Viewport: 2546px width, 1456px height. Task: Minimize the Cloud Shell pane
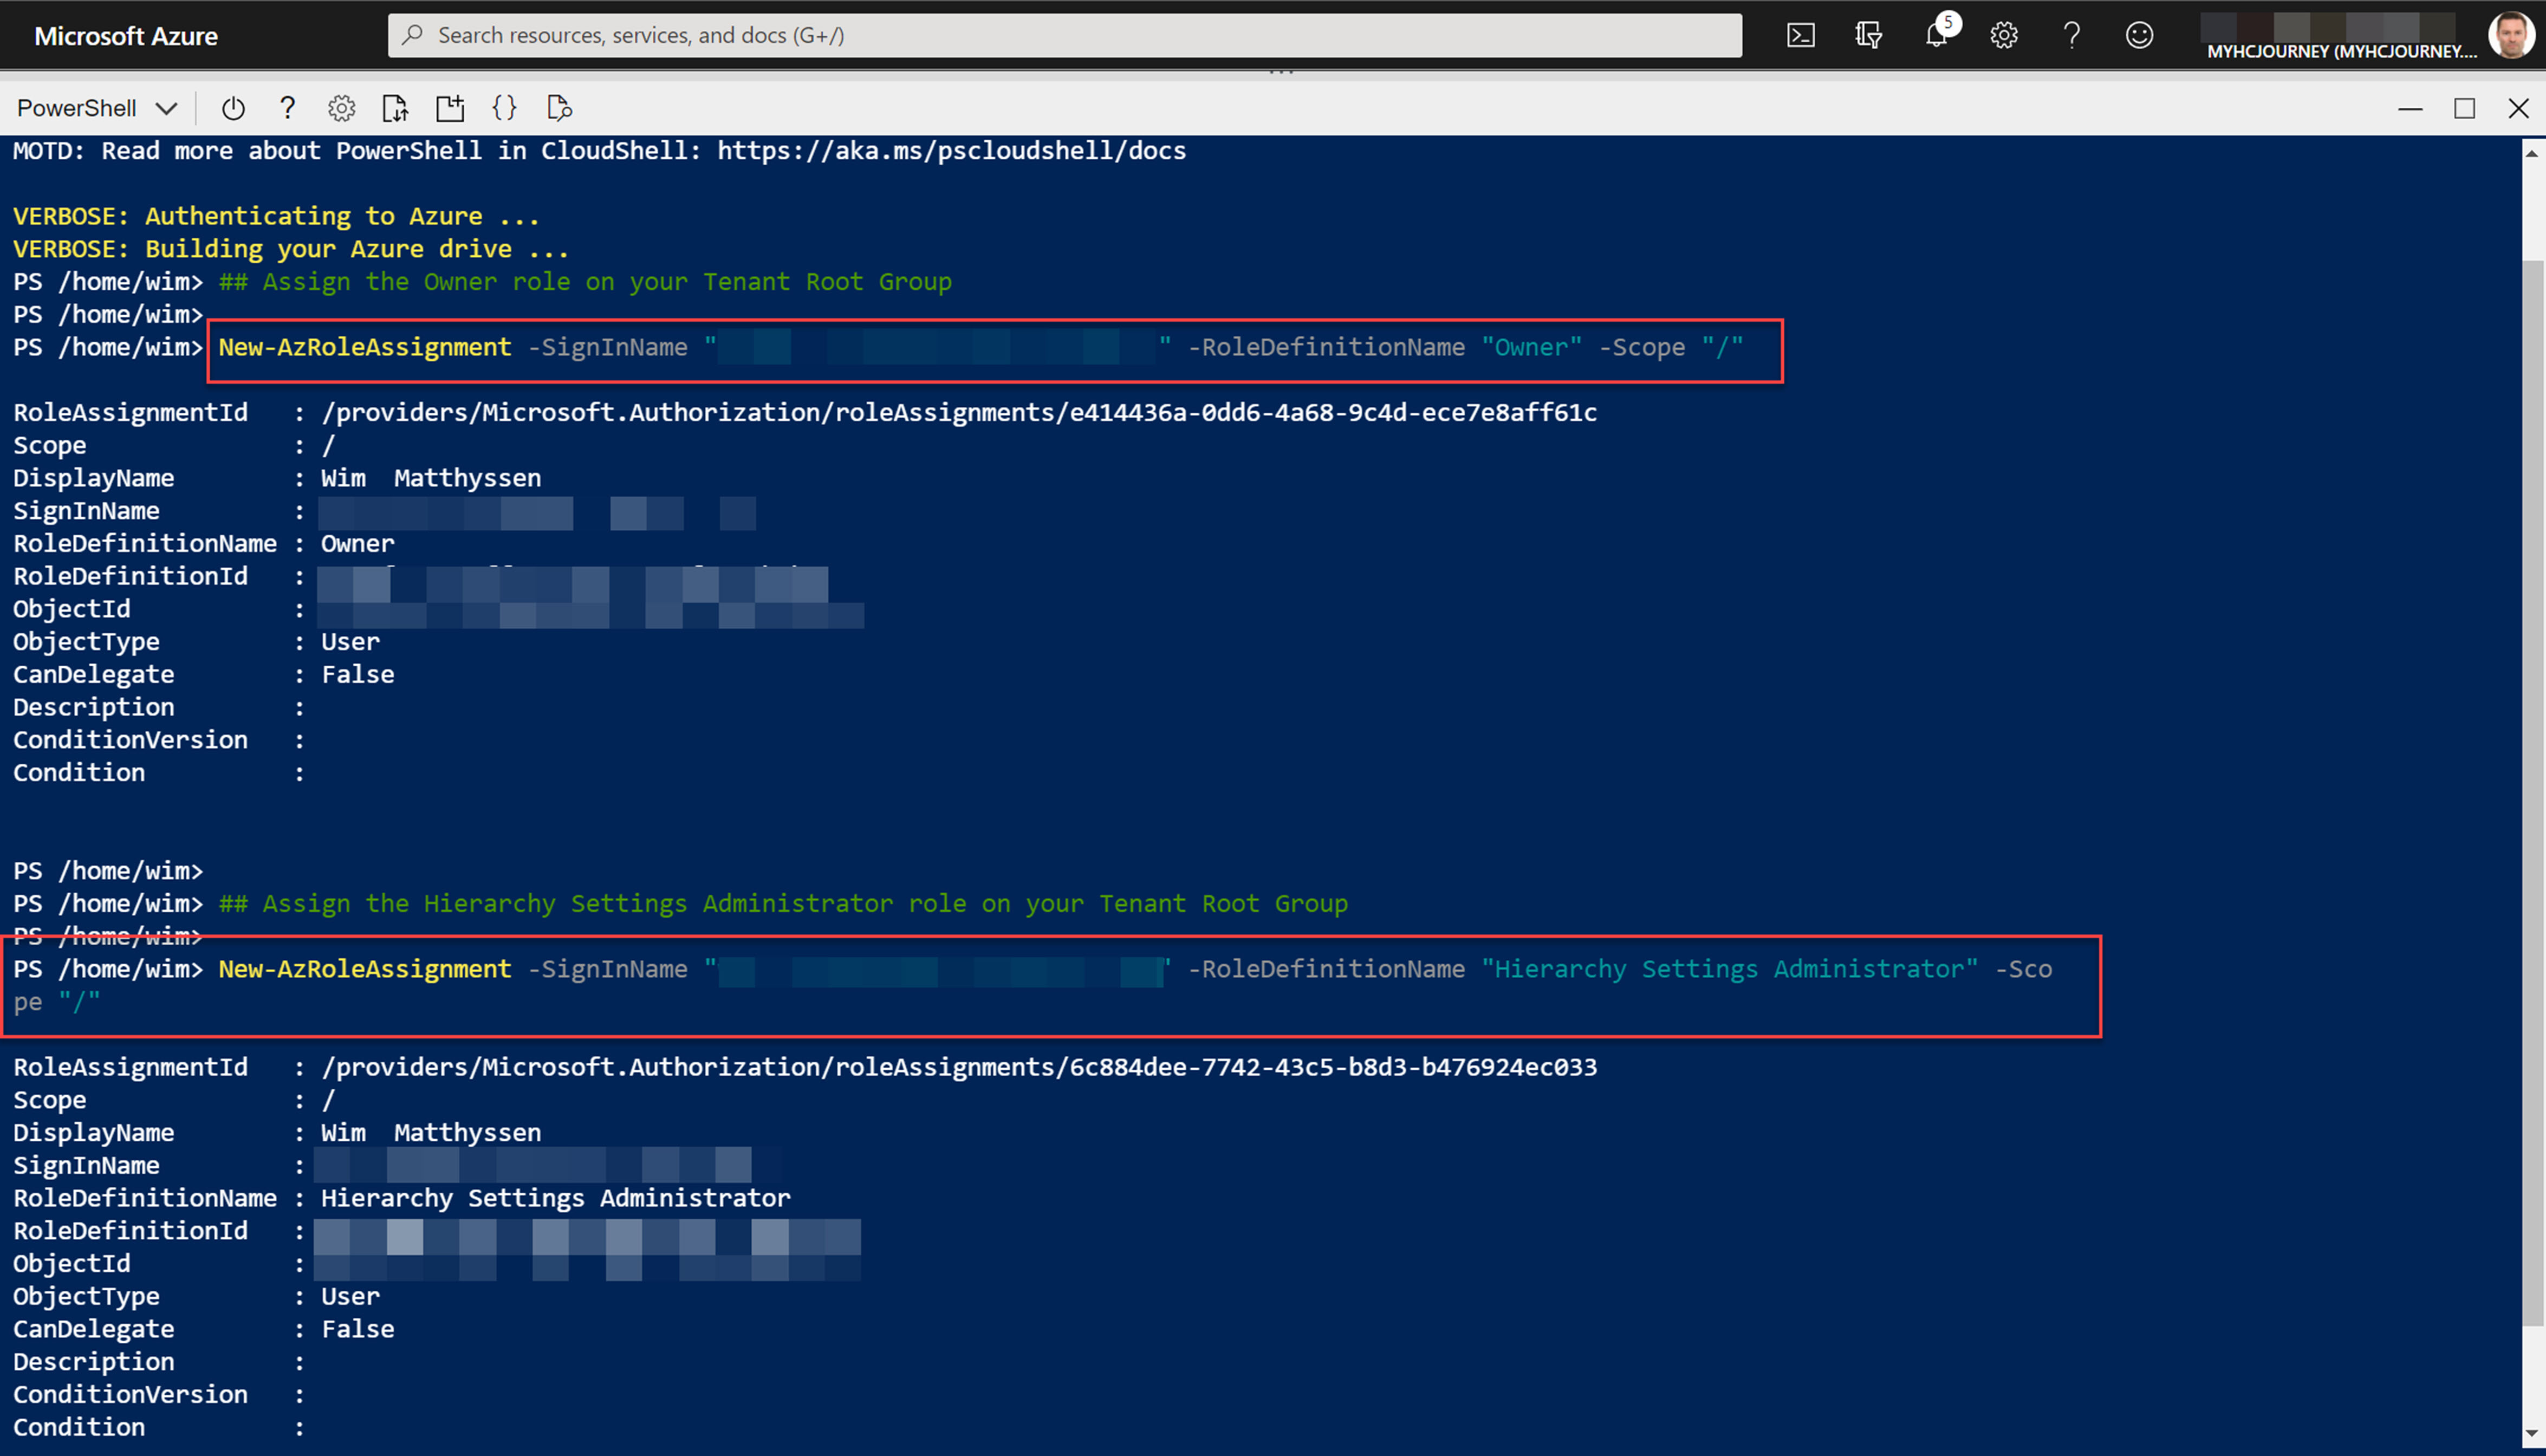pyautogui.click(x=2410, y=108)
